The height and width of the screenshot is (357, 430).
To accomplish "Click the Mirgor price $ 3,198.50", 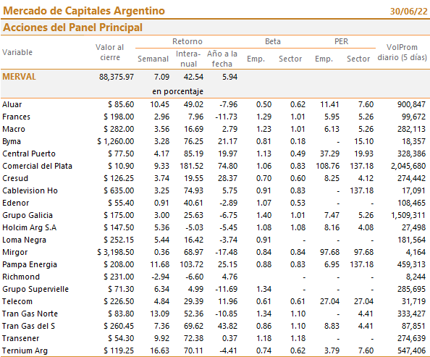I will click(115, 252).
